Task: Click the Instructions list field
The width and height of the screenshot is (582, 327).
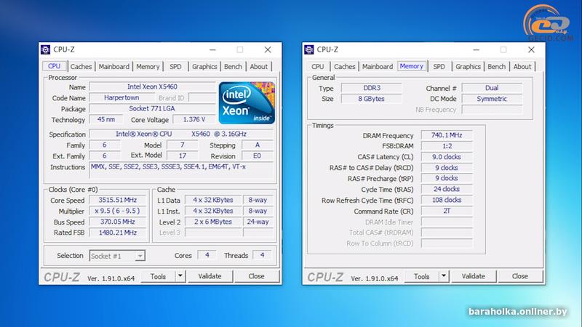Action: point(181,171)
